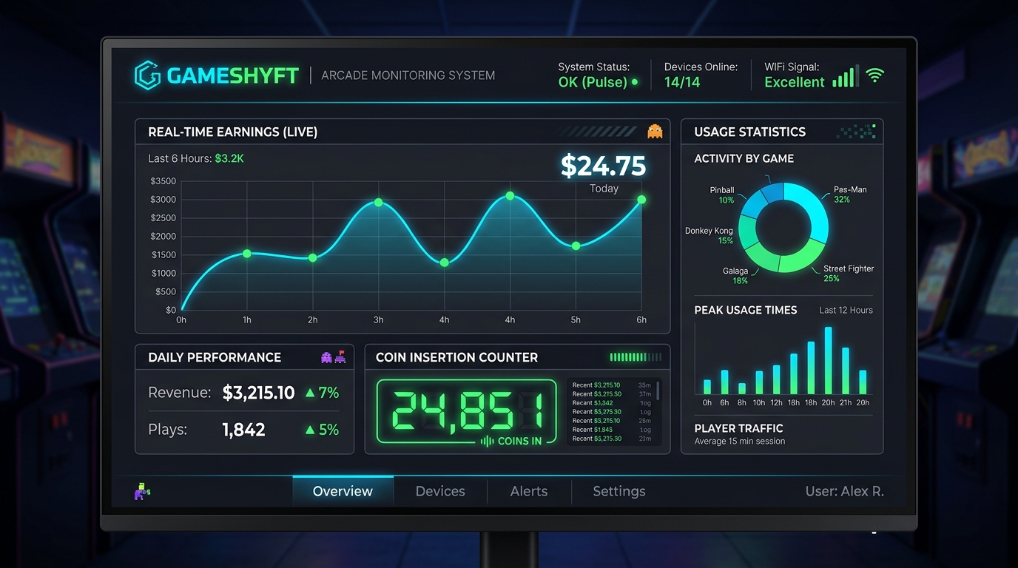Click the peak usage bar above 21h
The height and width of the screenshot is (568, 1018).
(x=846, y=371)
